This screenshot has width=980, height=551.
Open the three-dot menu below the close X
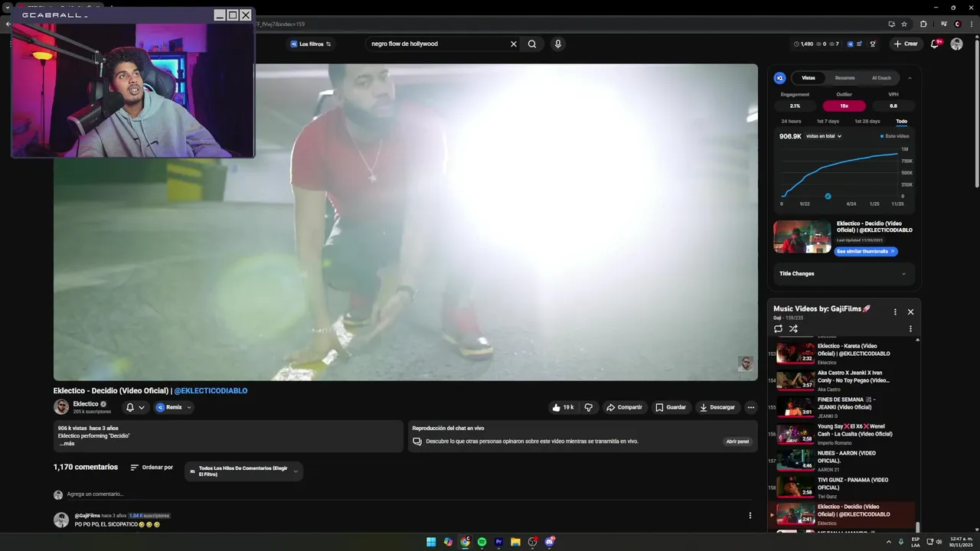click(x=910, y=328)
